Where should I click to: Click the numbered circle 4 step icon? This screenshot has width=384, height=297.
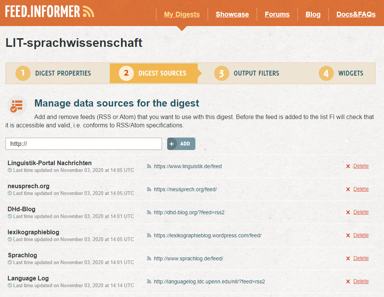tap(326, 73)
